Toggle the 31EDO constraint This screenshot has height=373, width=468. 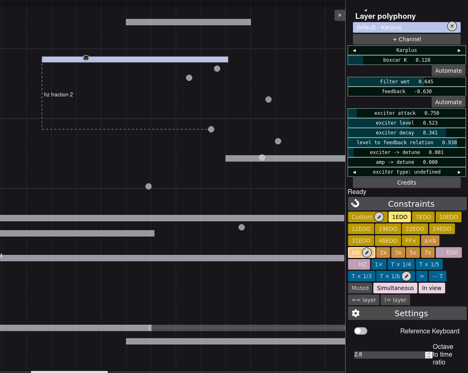point(361,241)
